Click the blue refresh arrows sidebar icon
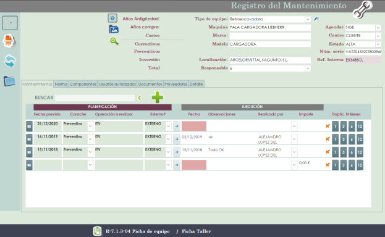 [x=10, y=61]
